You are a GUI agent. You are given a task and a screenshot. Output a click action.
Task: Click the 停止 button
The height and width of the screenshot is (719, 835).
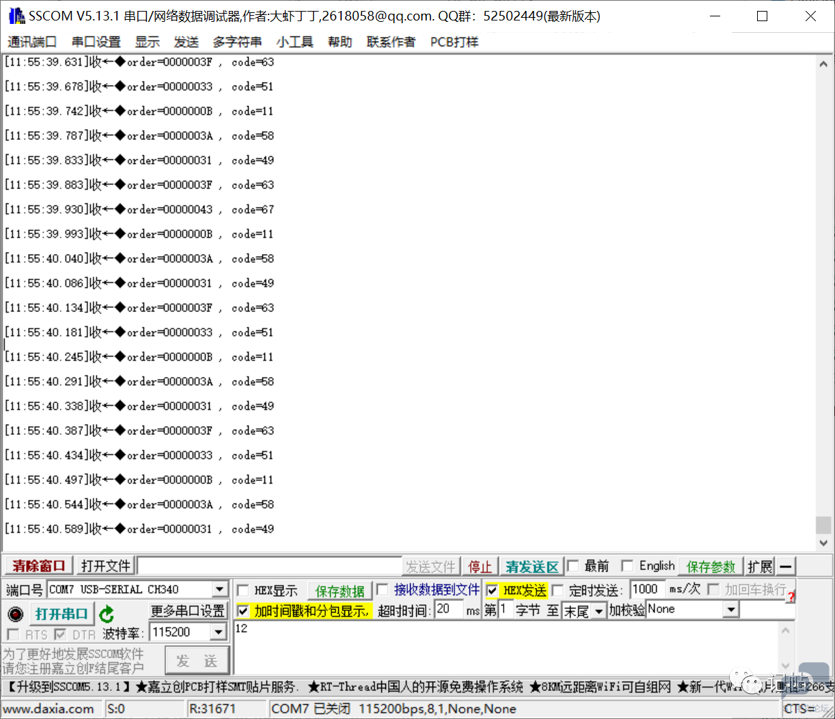tap(480, 567)
